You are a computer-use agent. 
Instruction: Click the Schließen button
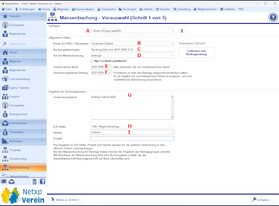(262, 200)
